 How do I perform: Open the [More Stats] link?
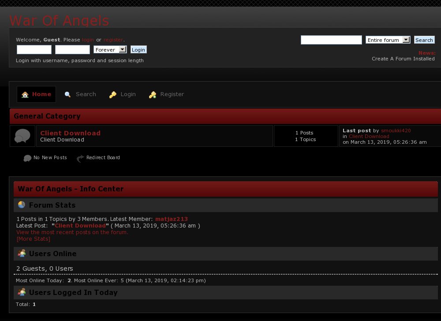(33, 239)
